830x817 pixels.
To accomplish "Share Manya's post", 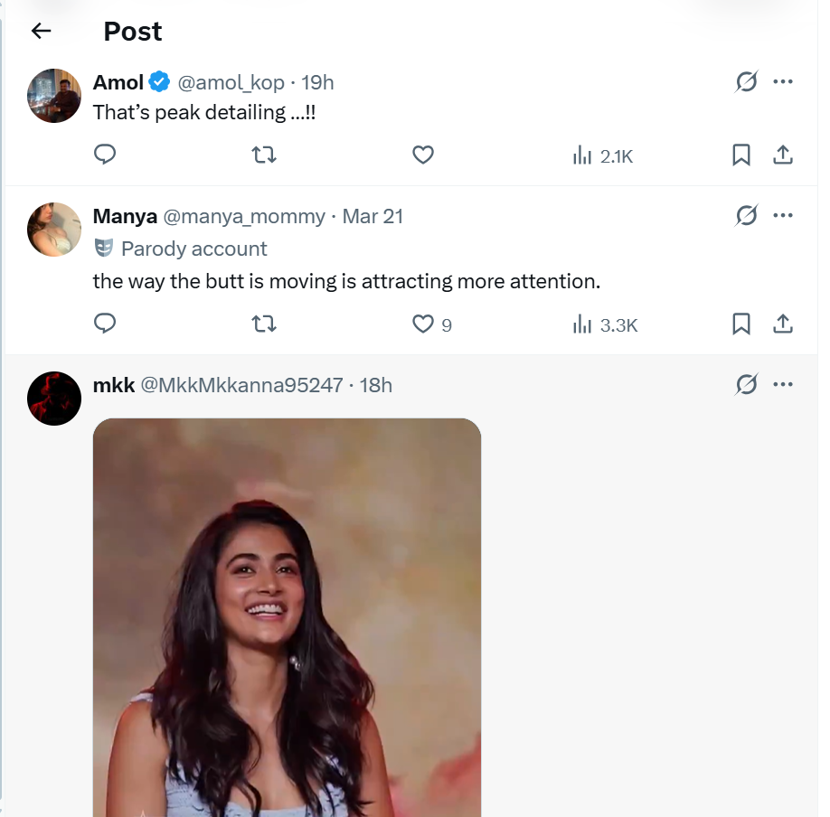I will click(783, 324).
